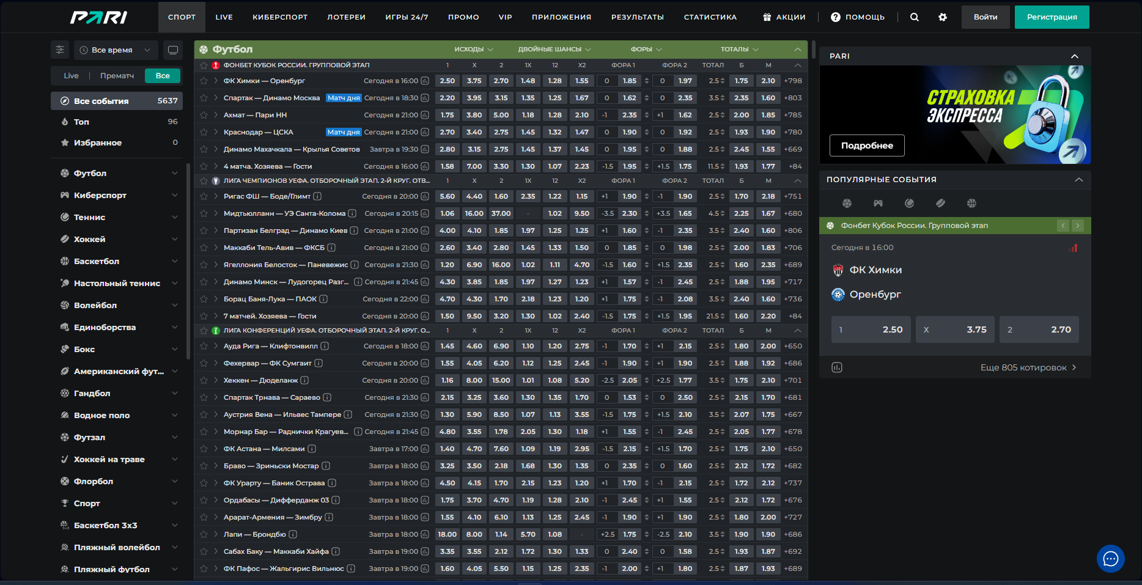Open +798 more markets for Химки match

[x=793, y=81]
